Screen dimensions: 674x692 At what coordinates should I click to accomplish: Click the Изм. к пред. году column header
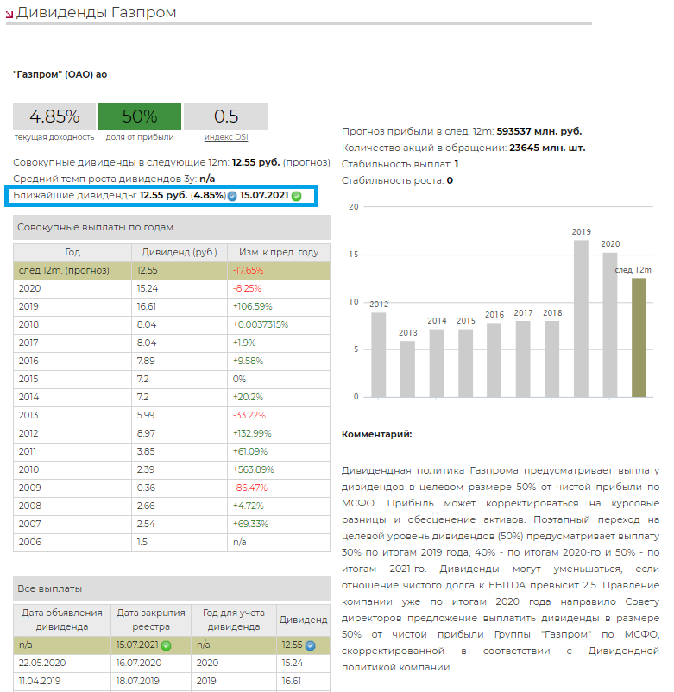[279, 253]
